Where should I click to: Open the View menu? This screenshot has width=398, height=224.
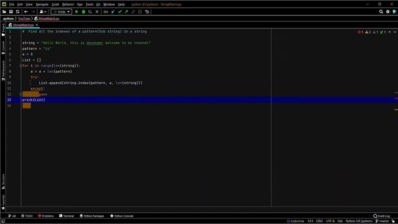[29, 4]
